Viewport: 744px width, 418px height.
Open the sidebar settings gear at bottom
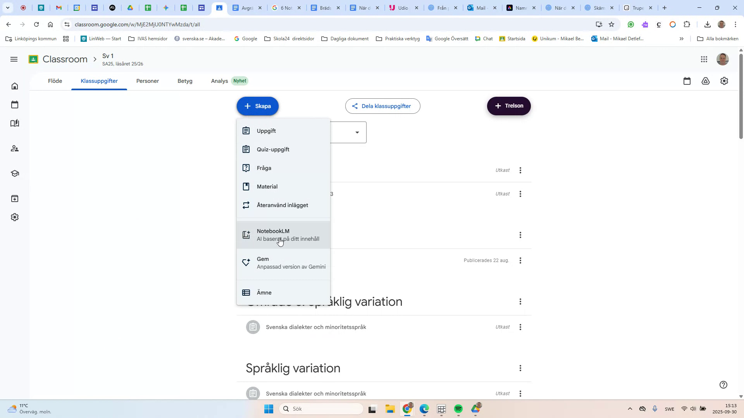click(x=14, y=217)
